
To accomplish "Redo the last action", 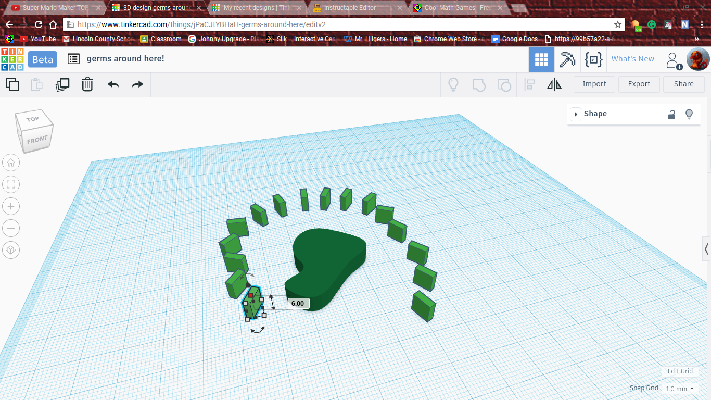I will (137, 84).
